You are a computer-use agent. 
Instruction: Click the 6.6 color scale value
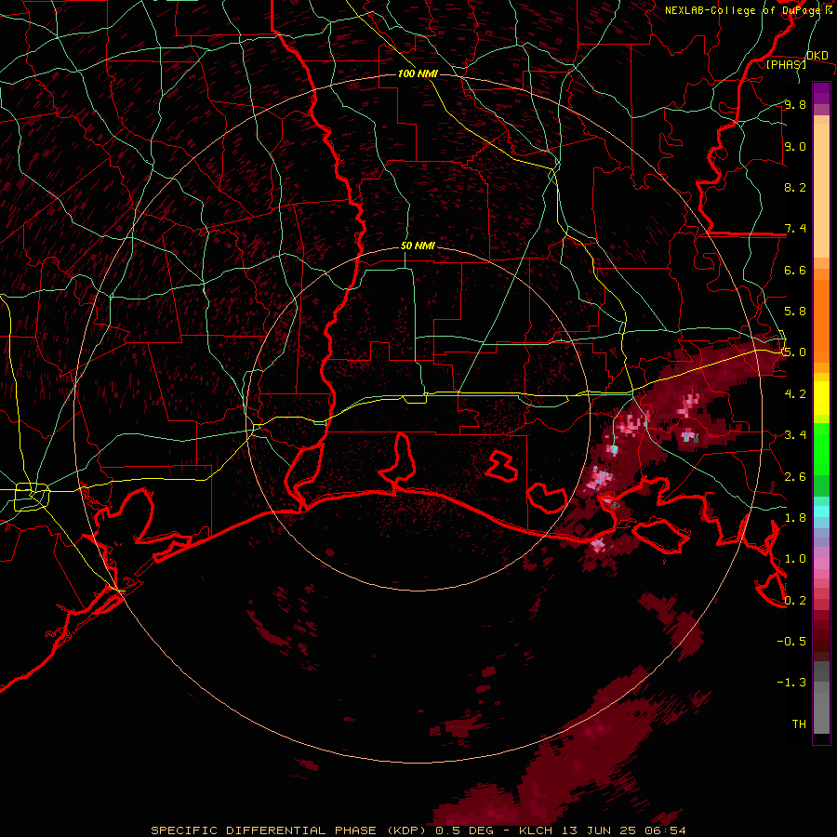click(795, 270)
